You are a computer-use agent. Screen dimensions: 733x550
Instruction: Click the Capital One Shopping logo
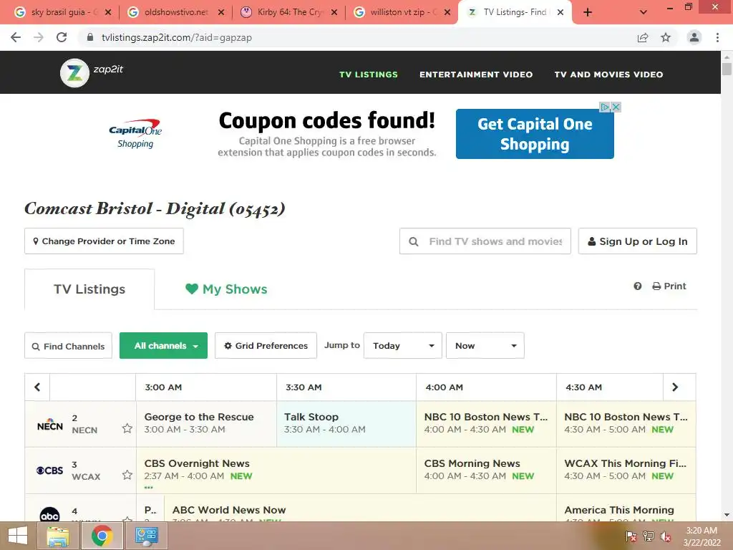(135, 134)
